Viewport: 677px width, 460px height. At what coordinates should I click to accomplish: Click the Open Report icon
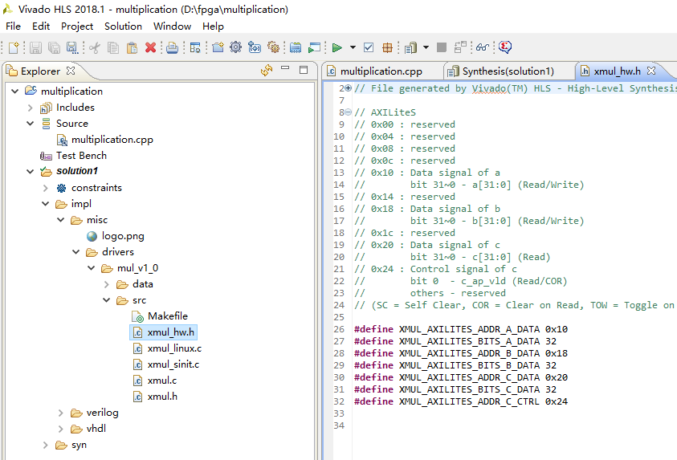(x=410, y=47)
